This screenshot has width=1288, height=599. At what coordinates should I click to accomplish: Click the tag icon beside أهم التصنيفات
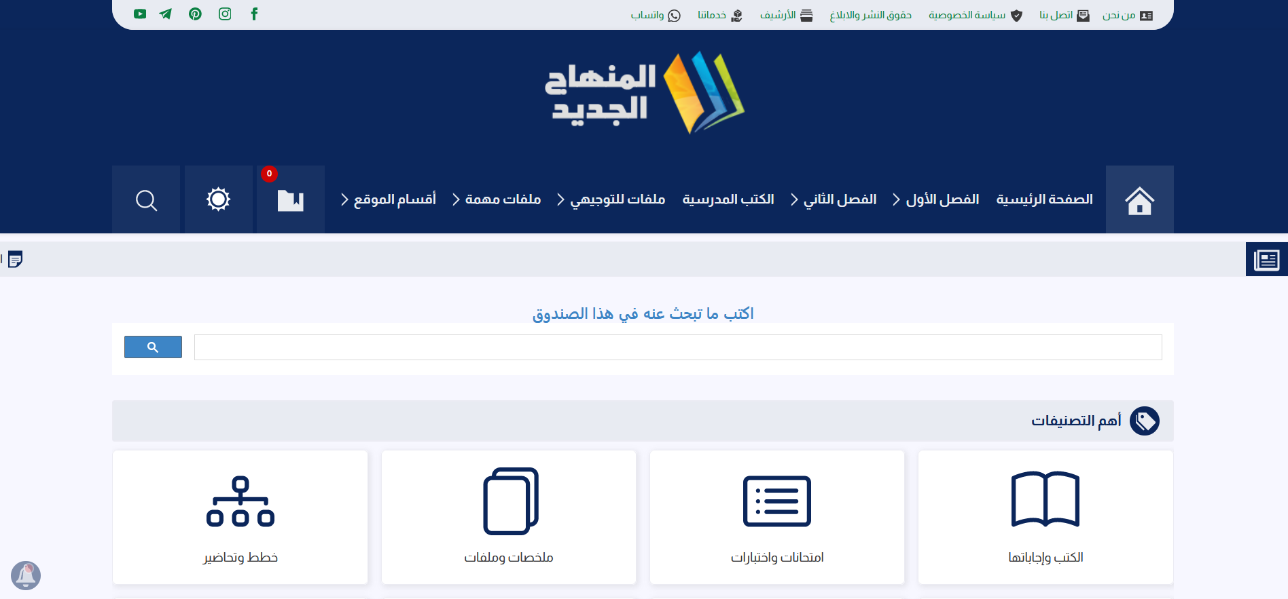pos(1145,421)
